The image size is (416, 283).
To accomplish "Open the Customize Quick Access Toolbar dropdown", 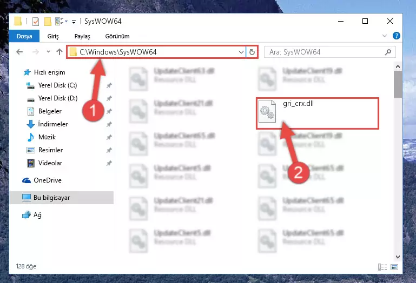I will (74, 22).
